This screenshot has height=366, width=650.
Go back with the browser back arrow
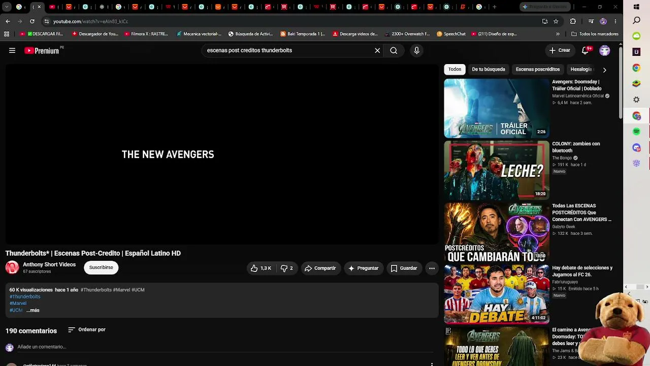coord(8,21)
